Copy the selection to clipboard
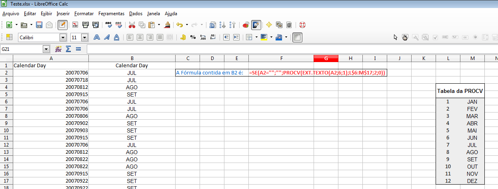498x189 pixels. pyautogui.click(x=142, y=25)
